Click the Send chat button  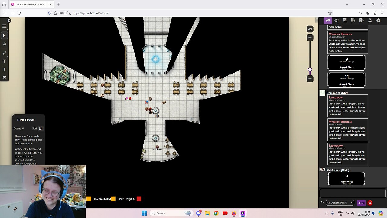[361, 203]
